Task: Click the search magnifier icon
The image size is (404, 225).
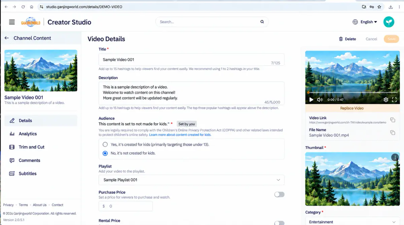Action: (x=262, y=22)
